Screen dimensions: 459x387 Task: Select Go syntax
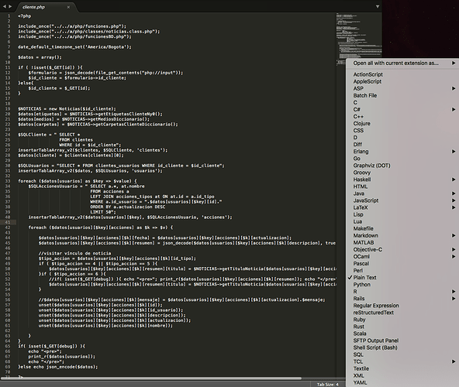402,159
